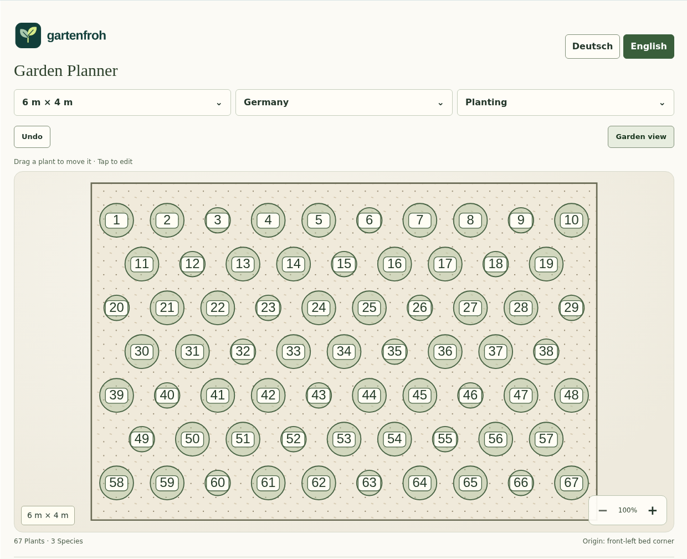Click the gartenfroh brand name link
The width and height of the screenshot is (687, 559).
click(76, 35)
